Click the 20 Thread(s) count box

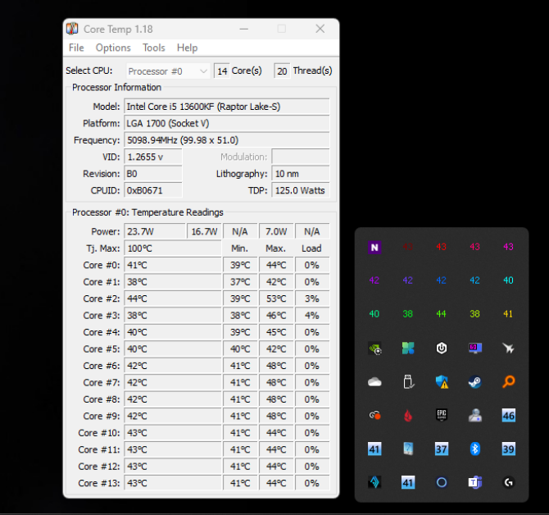point(282,71)
